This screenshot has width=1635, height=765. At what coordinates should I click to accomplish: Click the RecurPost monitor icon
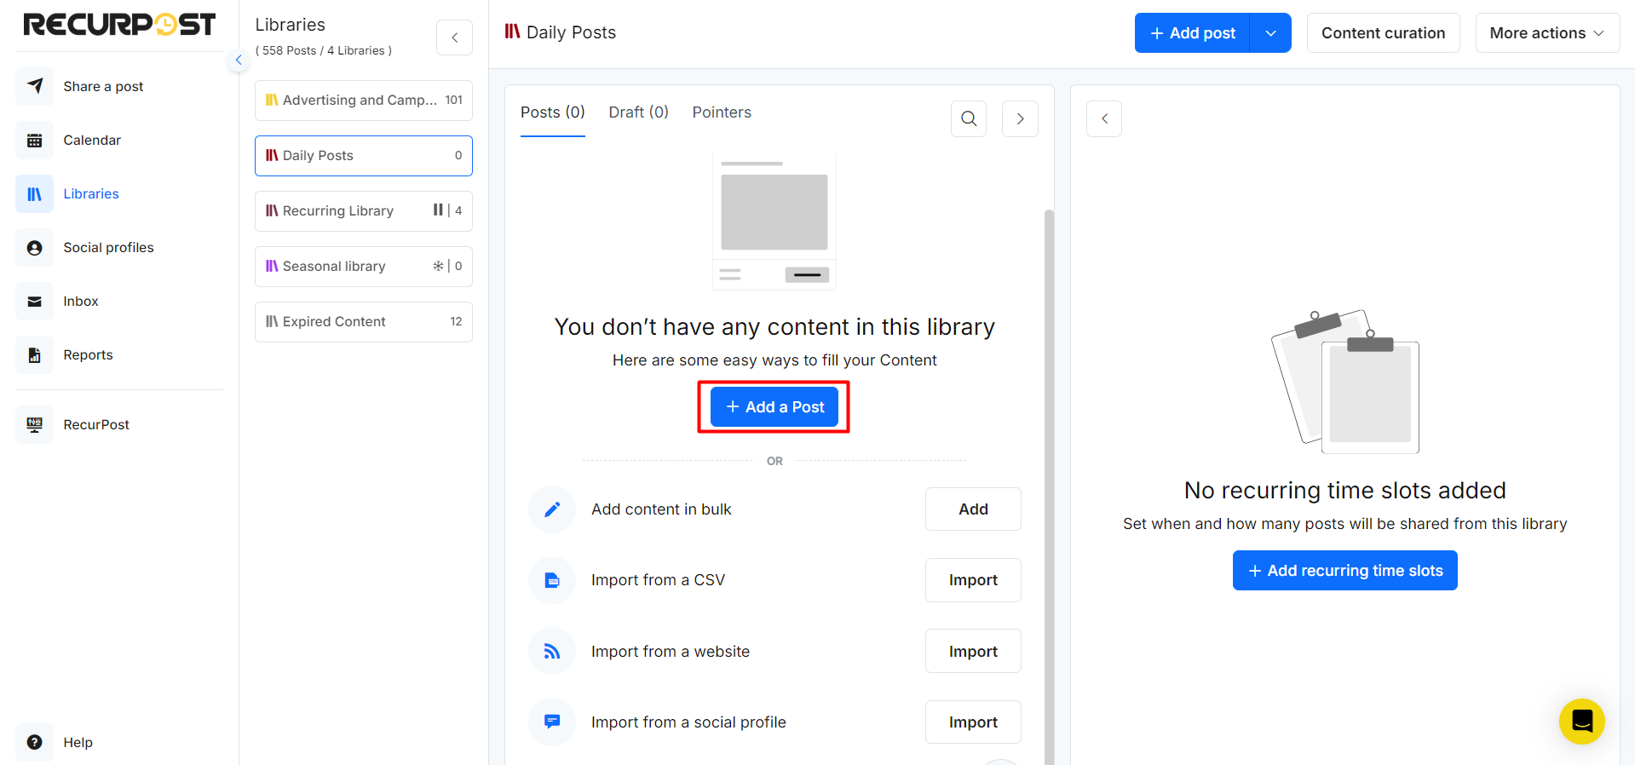pyautogui.click(x=34, y=424)
